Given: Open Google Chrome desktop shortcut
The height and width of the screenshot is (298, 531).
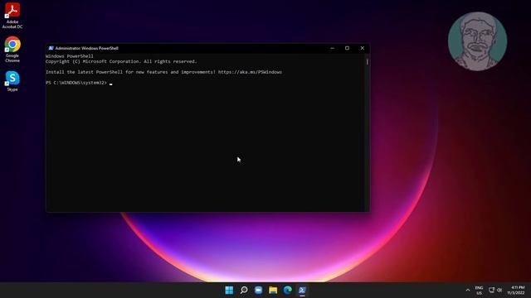Looking at the screenshot, I should pyautogui.click(x=12, y=50).
